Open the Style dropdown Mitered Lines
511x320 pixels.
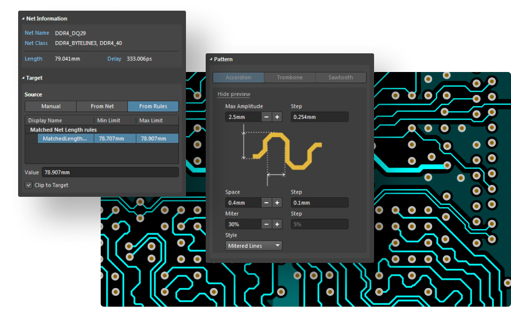[254, 246]
